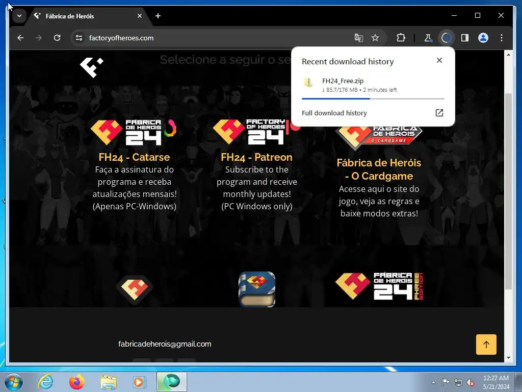
Task: View site information icon in address bar
Action: (x=79, y=38)
